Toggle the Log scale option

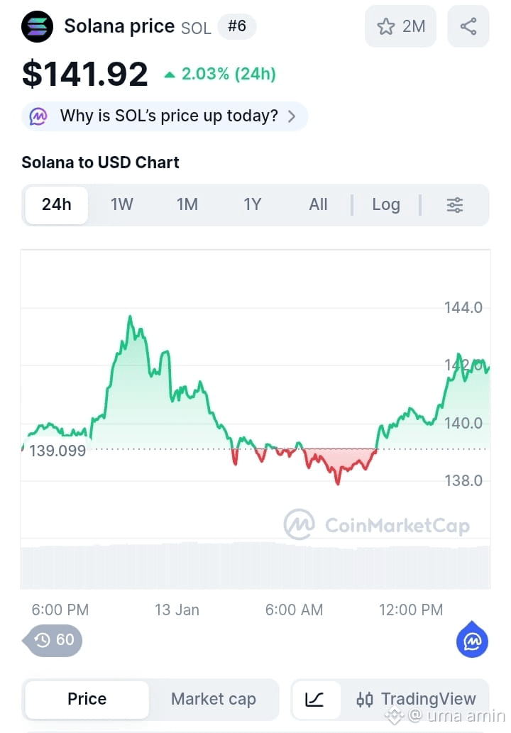(x=386, y=205)
